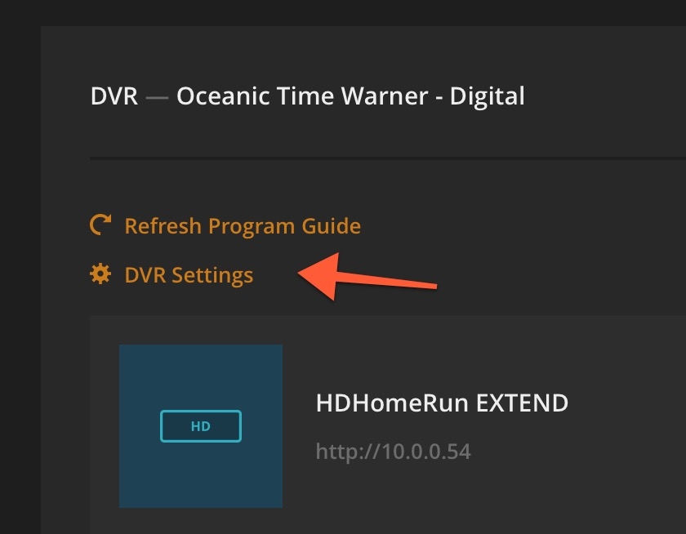The height and width of the screenshot is (534, 686).
Task: Click the http://10.0.0.54 device address
Action: tap(394, 452)
